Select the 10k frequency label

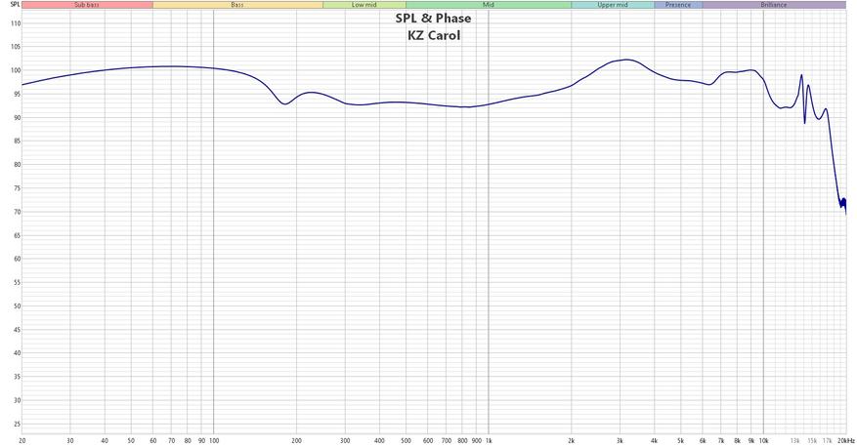pos(764,440)
